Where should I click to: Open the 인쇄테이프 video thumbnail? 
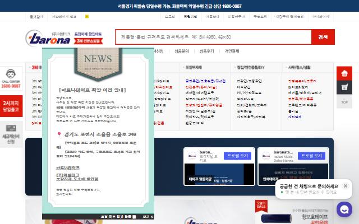(x=293, y=174)
